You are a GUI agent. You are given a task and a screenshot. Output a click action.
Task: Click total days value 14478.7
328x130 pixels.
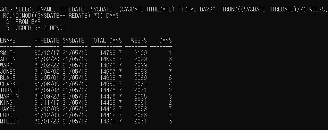(111, 97)
